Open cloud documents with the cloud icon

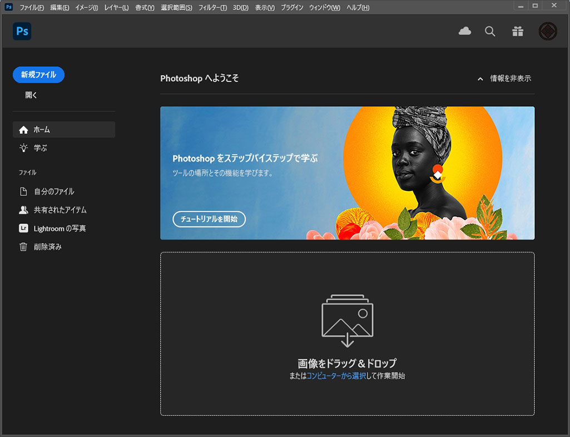pos(465,31)
